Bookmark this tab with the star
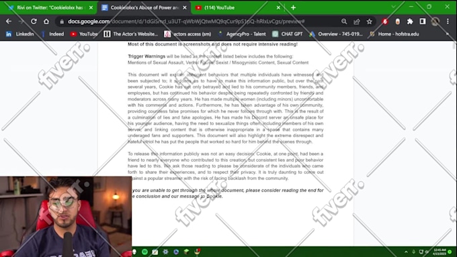Viewport: 457px width, 257px height. 369,21
